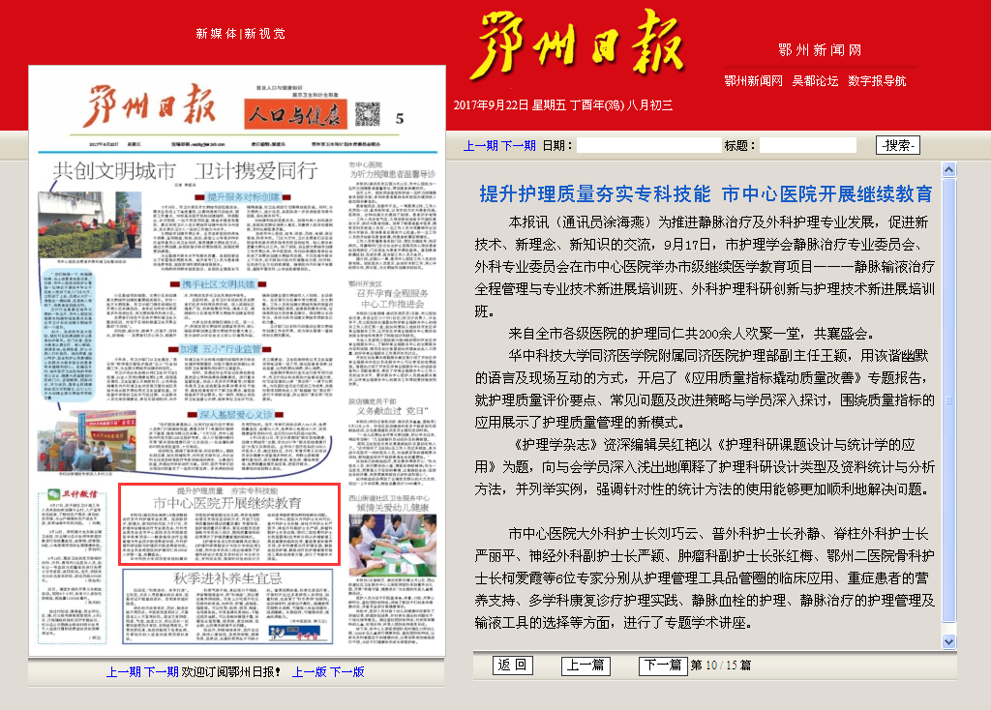Click the 搜索 button

tap(898, 145)
